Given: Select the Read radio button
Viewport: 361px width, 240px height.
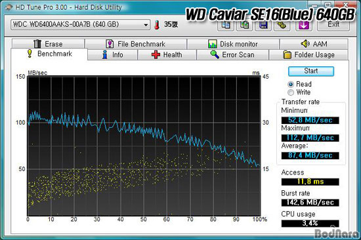Looking at the screenshot, I should pos(291,85).
